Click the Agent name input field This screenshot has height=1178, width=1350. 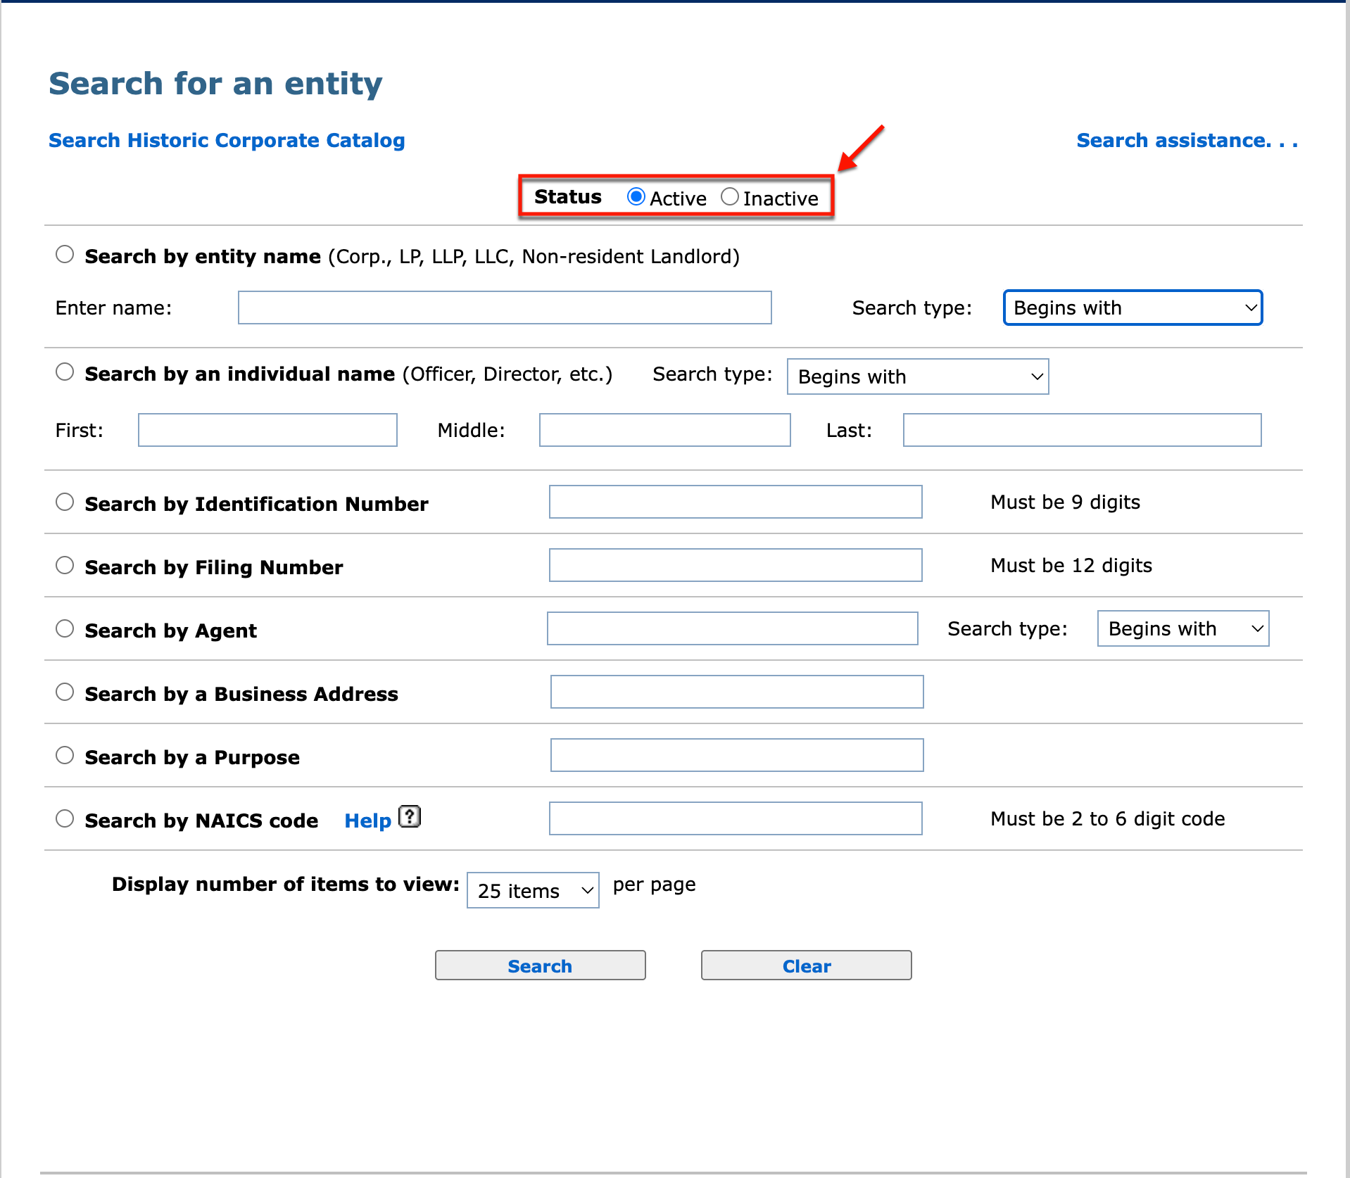(x=733, y=629)
